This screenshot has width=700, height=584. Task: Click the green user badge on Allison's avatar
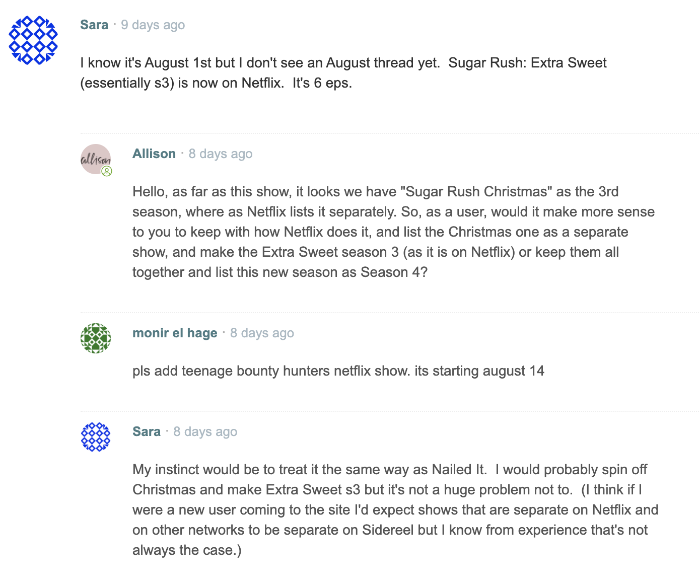pos(107,171)
